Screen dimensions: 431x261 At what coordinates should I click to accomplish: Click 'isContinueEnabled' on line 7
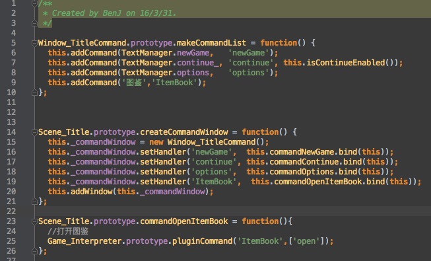346,63
